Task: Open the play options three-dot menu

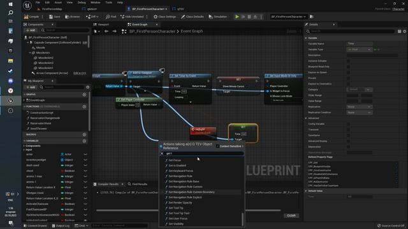Action: [x=261, y=17]
